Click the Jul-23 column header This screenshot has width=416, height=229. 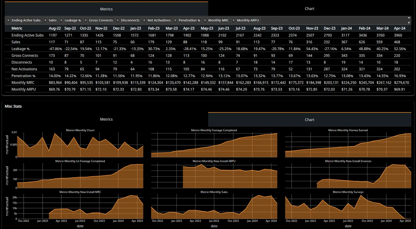click(x=241, y=28)
